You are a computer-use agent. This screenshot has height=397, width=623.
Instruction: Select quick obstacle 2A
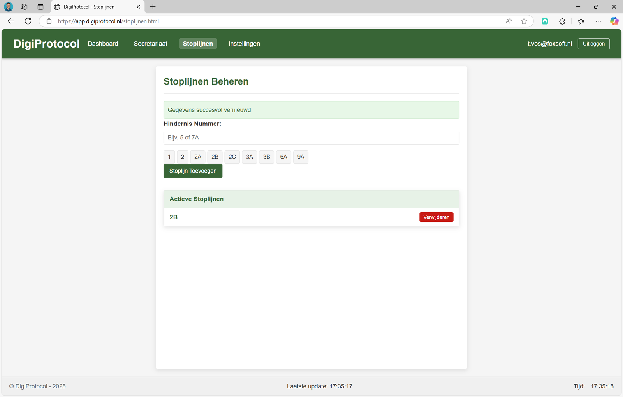coord(198,157)
